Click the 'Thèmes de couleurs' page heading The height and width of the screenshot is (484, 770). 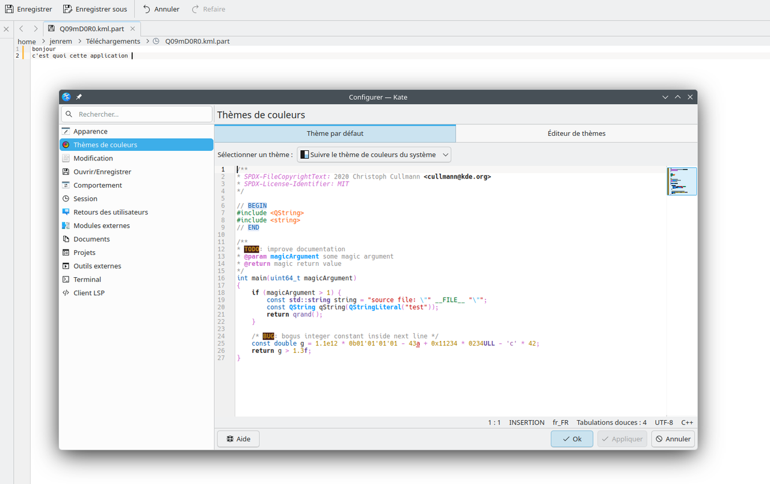(261, 115)
